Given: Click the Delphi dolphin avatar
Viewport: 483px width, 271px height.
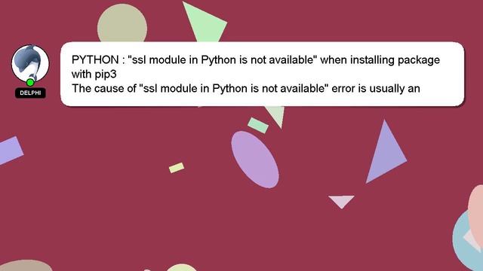Looking at the screenshot, I should [x=30, y=63].
